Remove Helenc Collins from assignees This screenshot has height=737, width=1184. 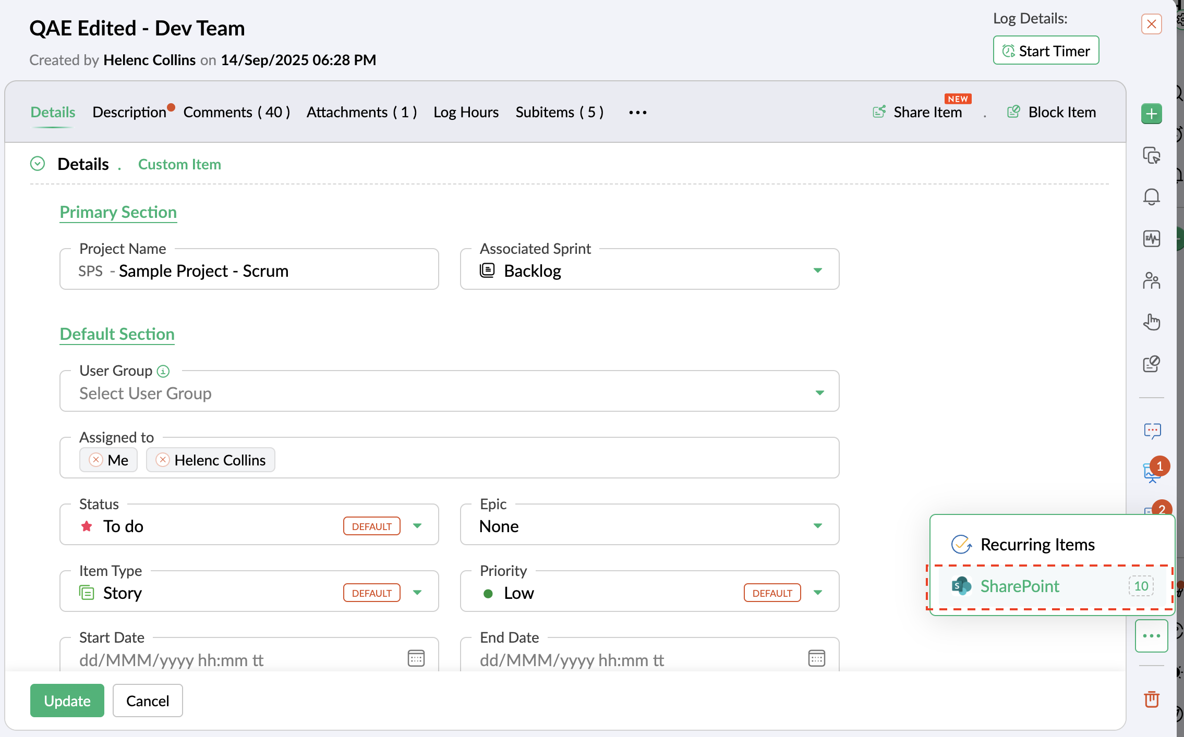tap(163, 460)
